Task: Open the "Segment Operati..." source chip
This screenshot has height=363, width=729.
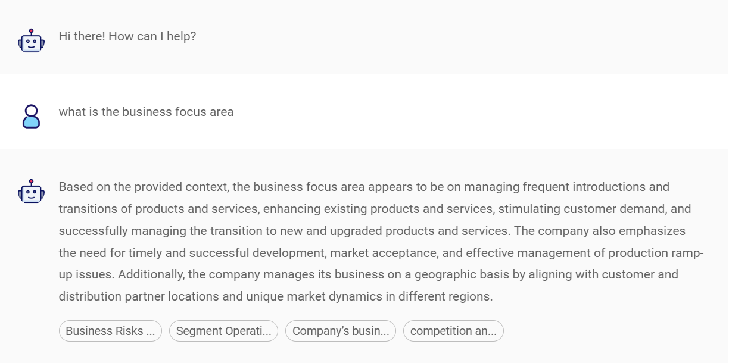Action: 223,331
